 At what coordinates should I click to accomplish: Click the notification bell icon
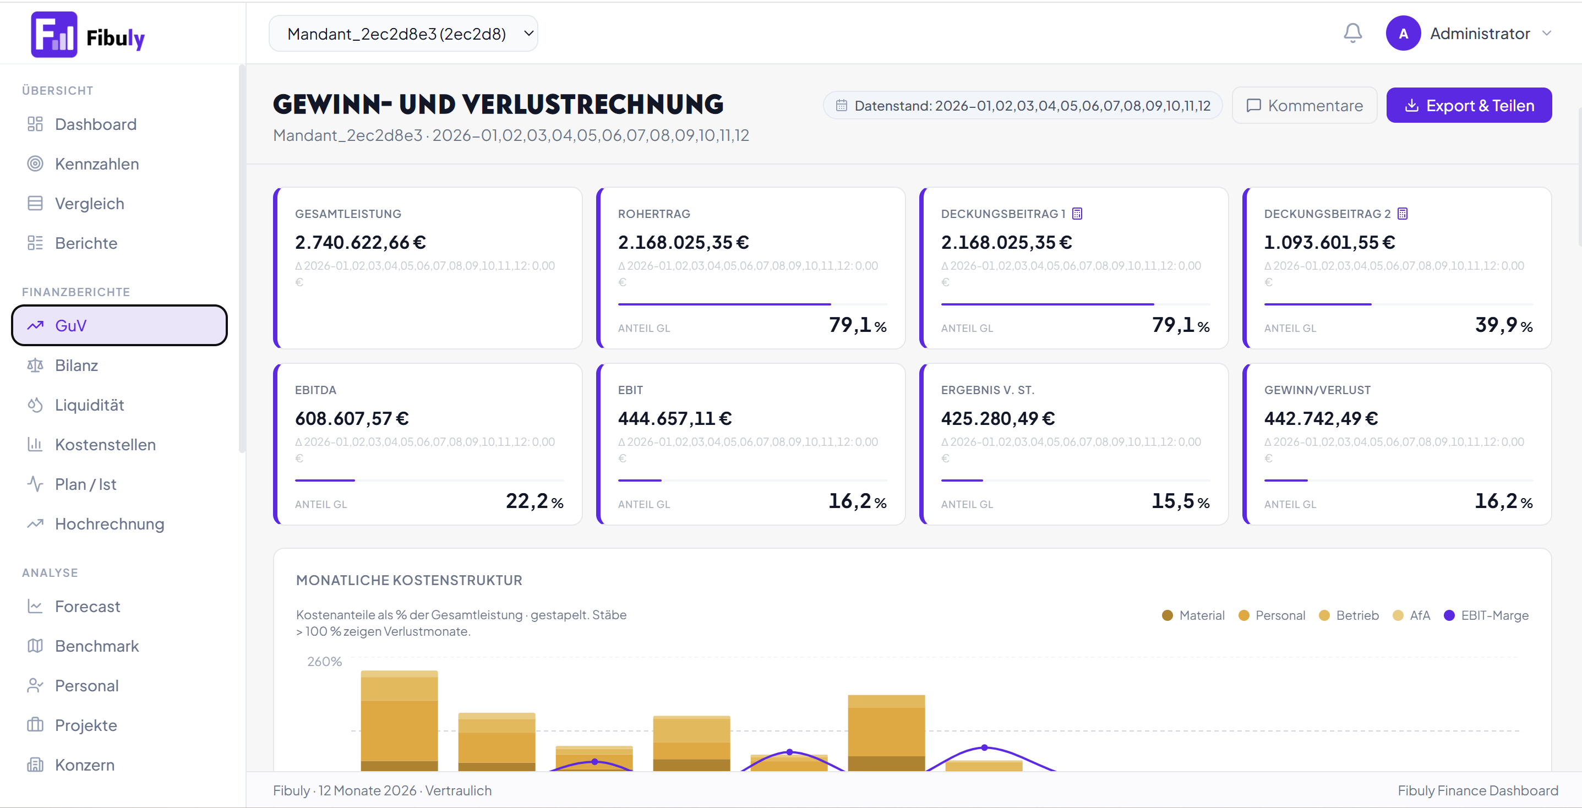1352,33
